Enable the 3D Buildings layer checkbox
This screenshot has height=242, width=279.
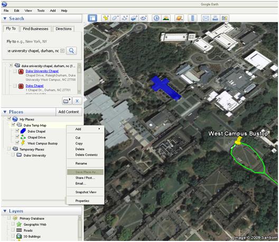click(x=13, y=236)
